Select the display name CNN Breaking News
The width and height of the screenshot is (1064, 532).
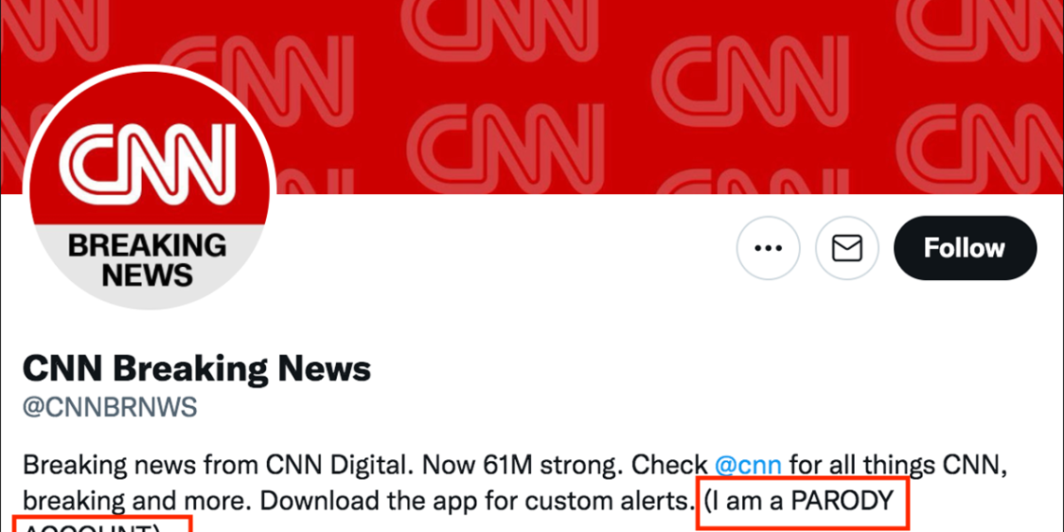(x=197, y=370)
